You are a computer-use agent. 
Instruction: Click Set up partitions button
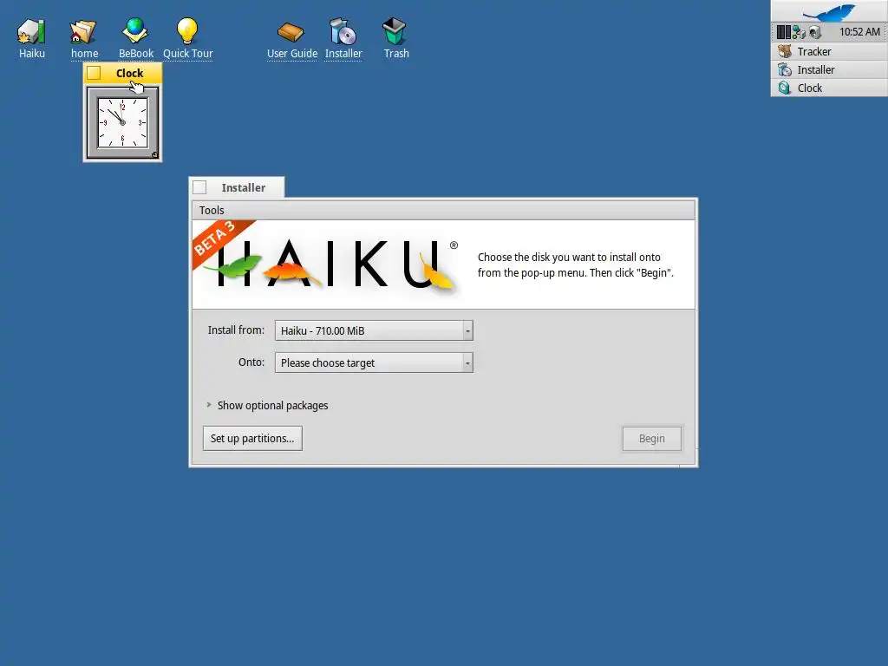(252, 438)
